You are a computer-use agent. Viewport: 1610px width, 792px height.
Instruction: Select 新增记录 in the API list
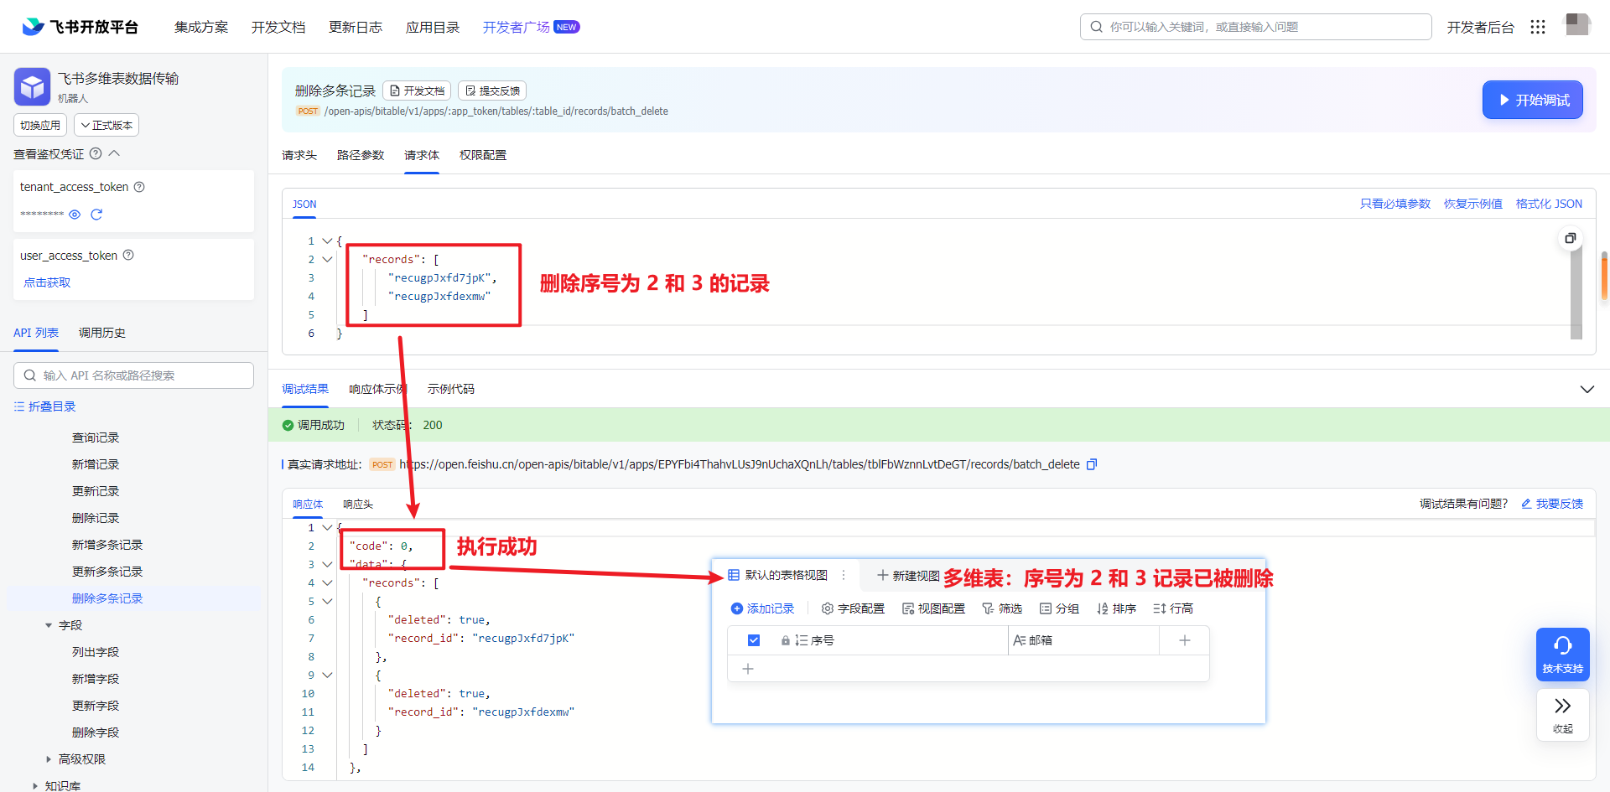(96, 464)
